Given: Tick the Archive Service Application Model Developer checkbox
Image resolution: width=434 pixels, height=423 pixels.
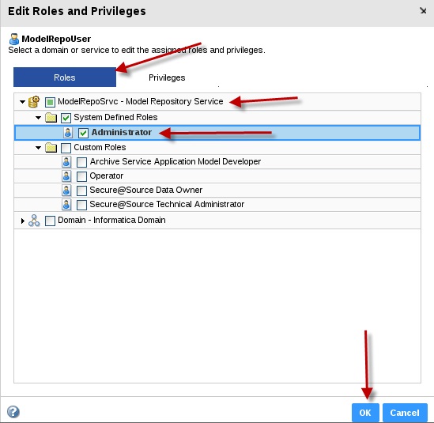Looking at the screenshot, I should pyautogui.click(x=81, y=162).
